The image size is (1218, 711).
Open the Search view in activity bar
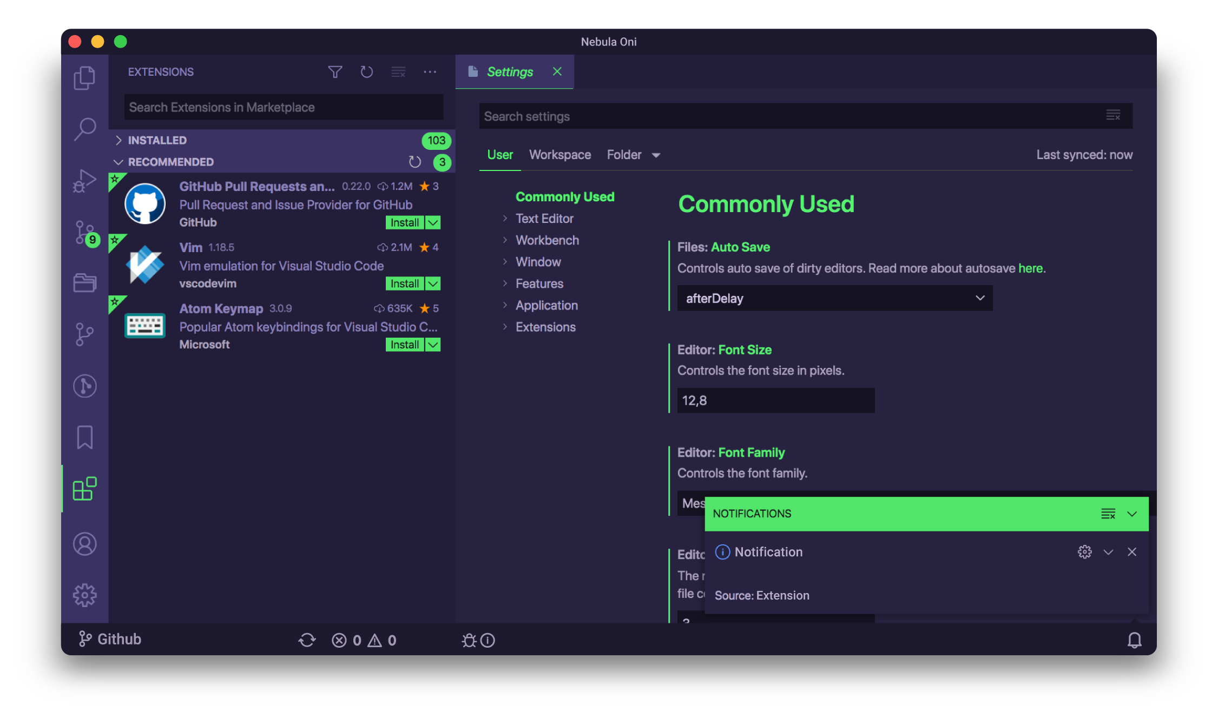click(x=84, y=129)
